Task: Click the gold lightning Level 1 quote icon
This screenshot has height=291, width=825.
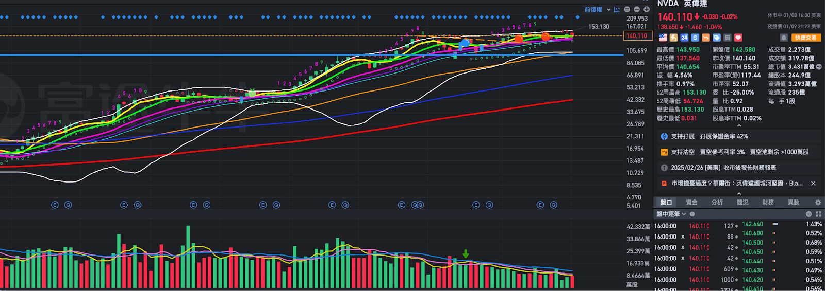Action: (x=673, y=38)
